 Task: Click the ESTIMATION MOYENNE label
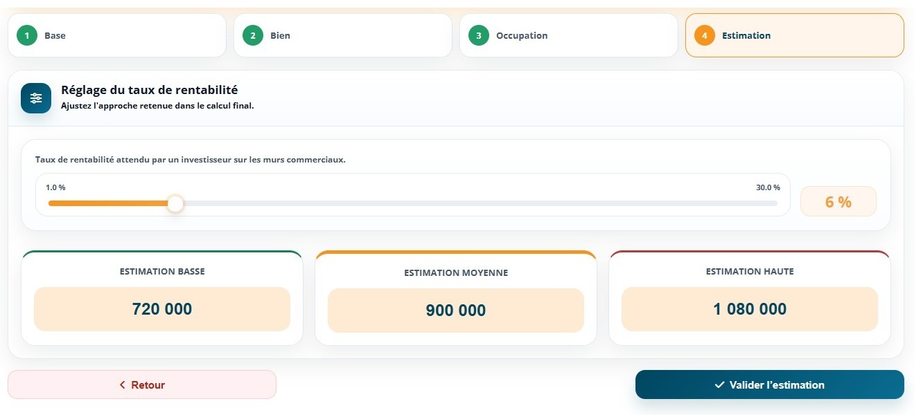click(456, 273)
